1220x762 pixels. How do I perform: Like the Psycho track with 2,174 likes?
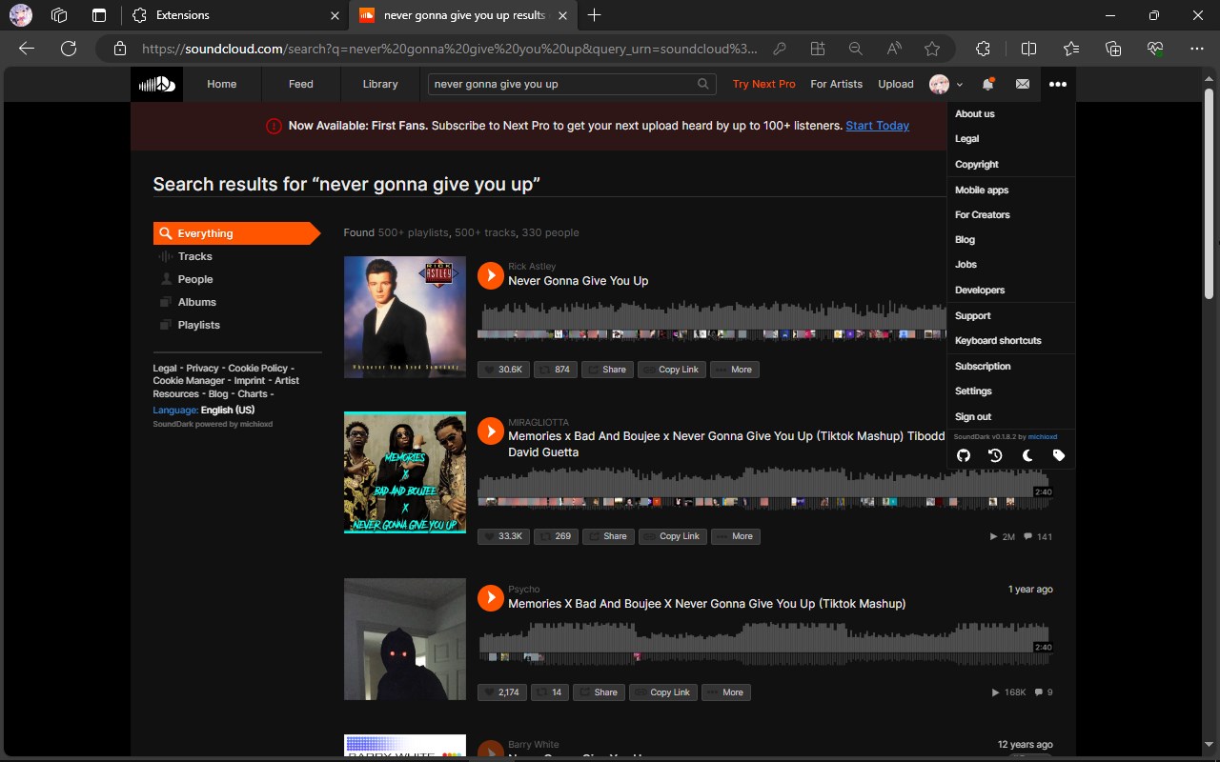501,692
